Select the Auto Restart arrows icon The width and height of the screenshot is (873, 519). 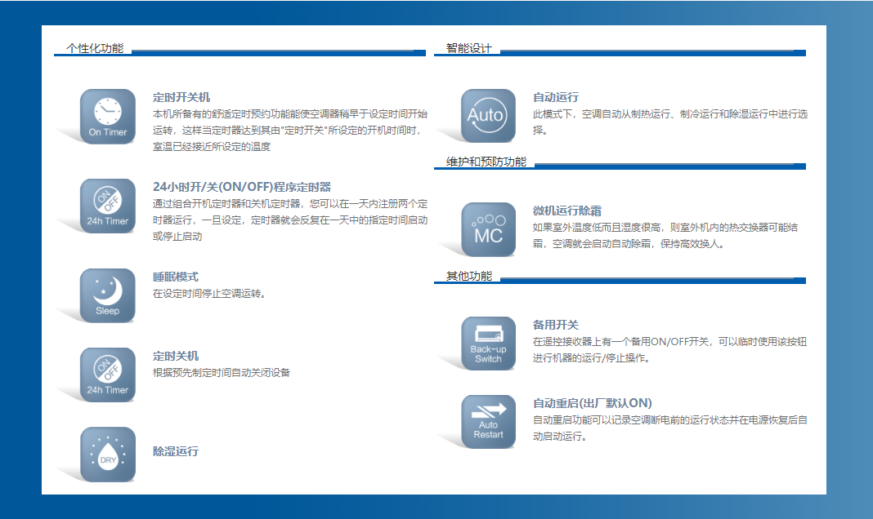pyautogui.click(x=488, y=422)
